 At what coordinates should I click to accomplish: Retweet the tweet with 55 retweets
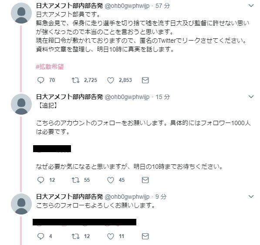point(75,180)
